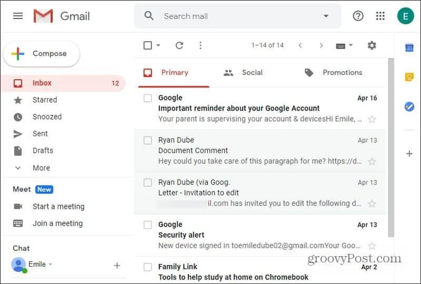Star the Document Comment email
421x284 pixels.
point(372,161)
